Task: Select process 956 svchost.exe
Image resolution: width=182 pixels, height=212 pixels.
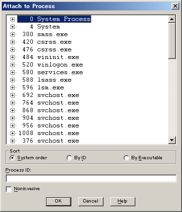Action: (48, 125)
